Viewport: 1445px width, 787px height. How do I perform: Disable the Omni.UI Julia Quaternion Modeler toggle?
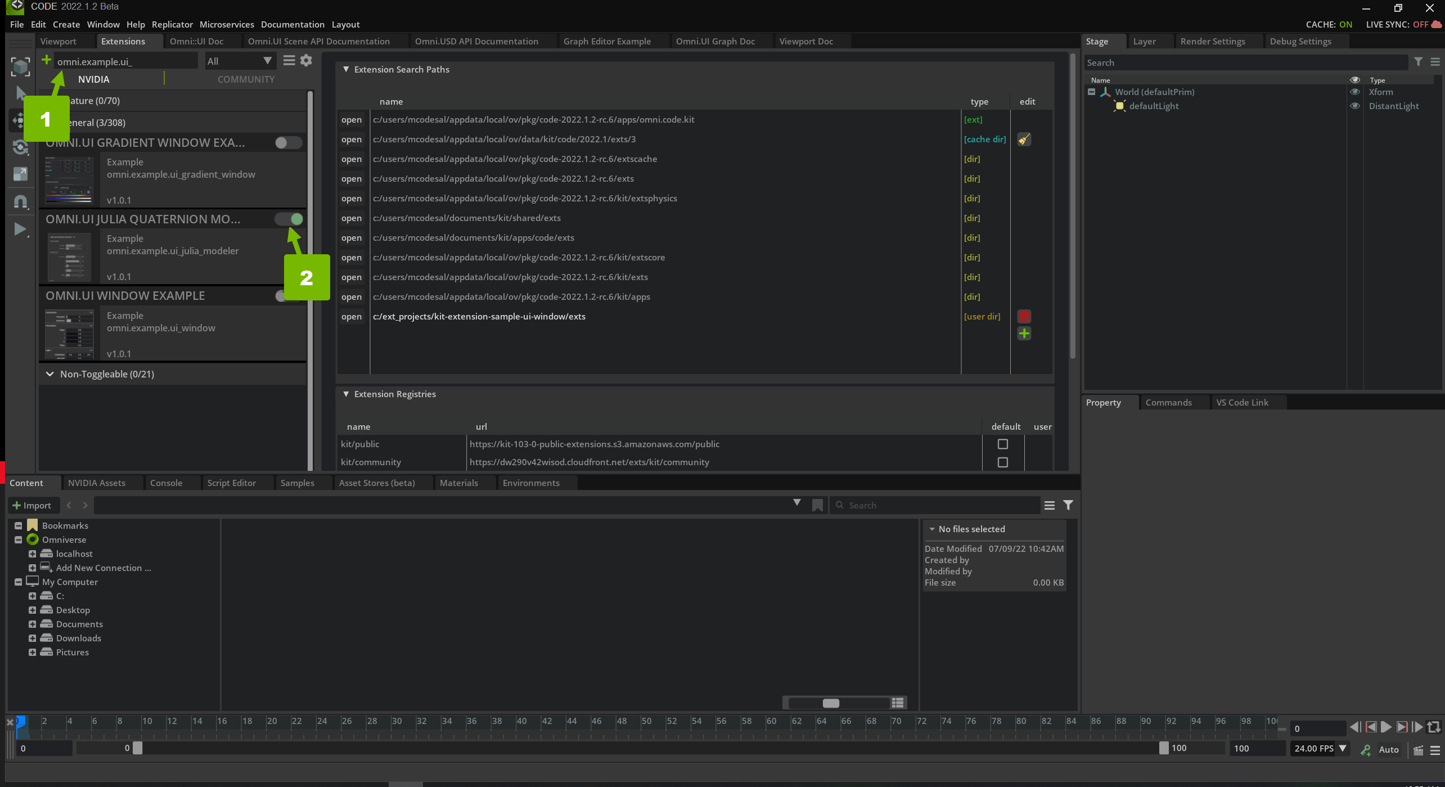click(288, 219)
